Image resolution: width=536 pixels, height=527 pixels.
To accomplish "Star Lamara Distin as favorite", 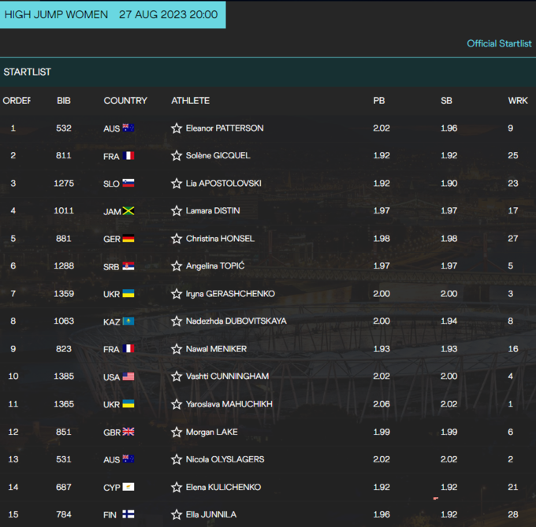I will [177, 211].
